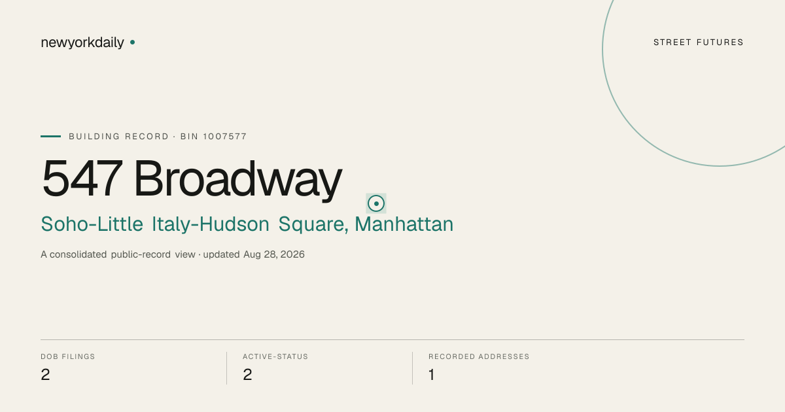Click the DOB Filings value 2

pos(45,375)
